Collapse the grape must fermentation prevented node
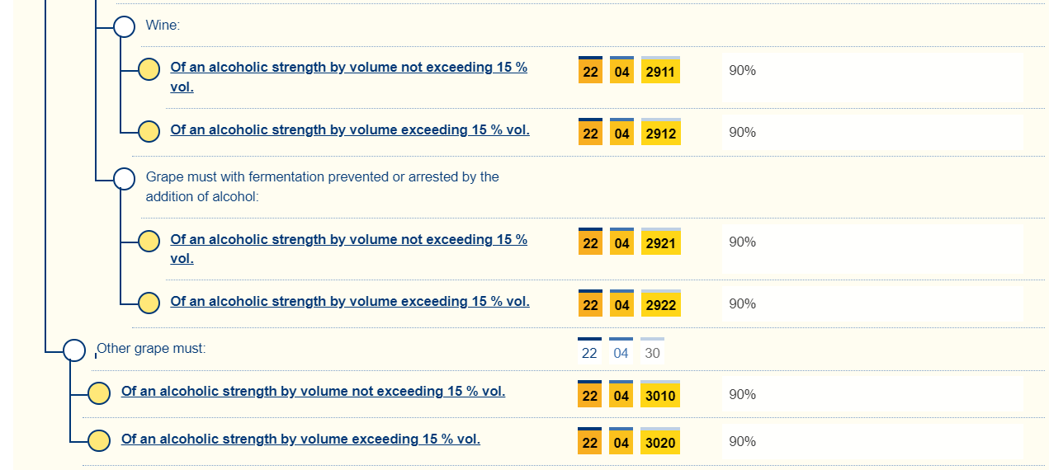The height and width of the screenshot is (470, 1049). coord(124,178)
